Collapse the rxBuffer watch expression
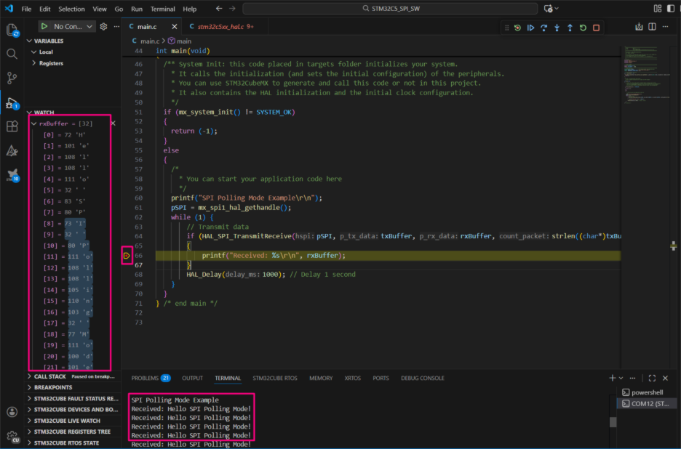Image resolution: width=681 pixels, height=449 pixels. [33, 124]
